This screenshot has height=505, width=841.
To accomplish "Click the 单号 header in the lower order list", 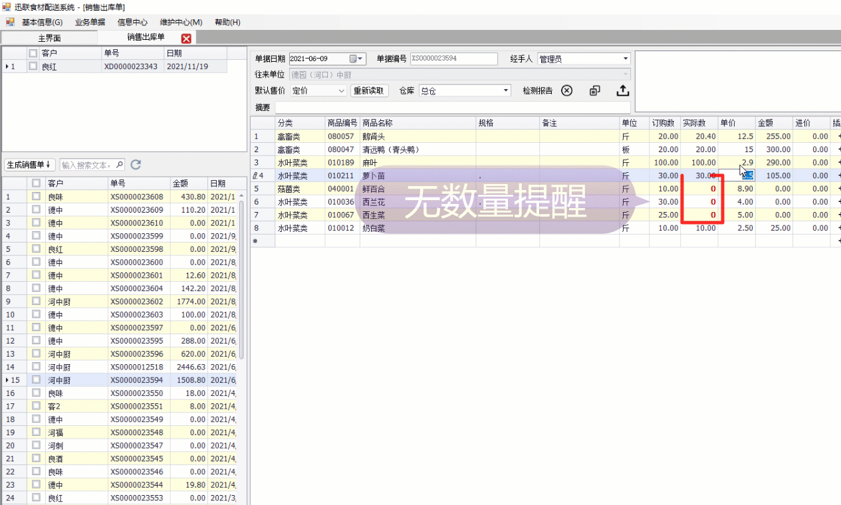I will (x=139, y=183).
